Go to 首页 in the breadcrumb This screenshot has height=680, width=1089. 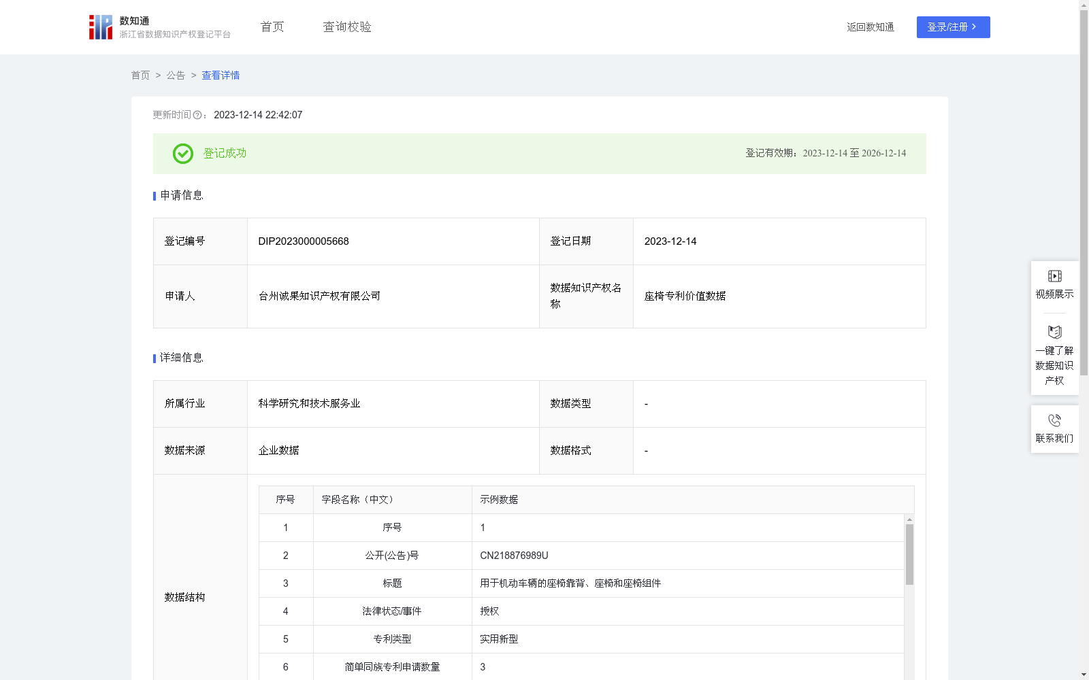[140, 75]
